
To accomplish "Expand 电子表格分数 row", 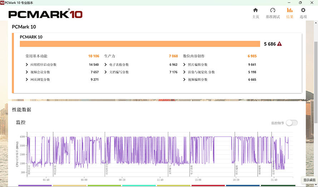I will 106,65.
